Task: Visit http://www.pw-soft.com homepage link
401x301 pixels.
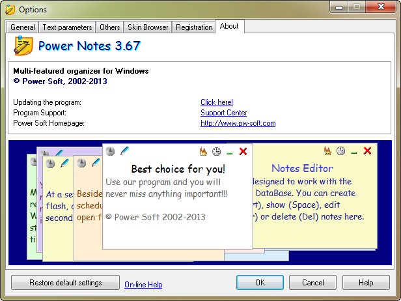Action: pos(238,123)
